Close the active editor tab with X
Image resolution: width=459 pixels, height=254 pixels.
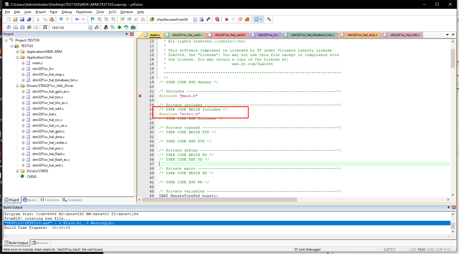pyautogui.click(x=453, y=35)
